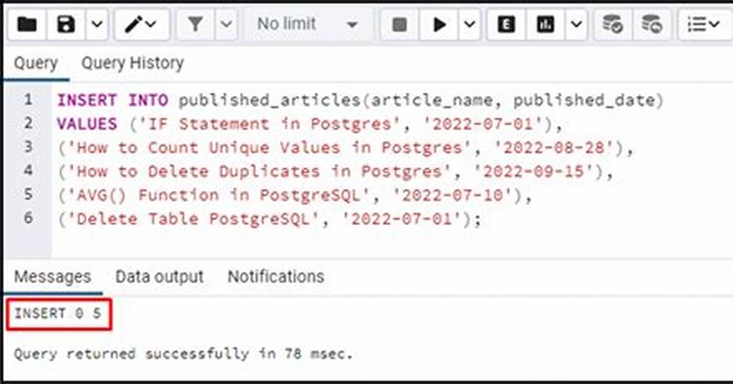The height and width of the screenshot is (384, 733).
Task: Click 'Query returned successfully in 78 msec.' message
Action: [x=183, y=353]
